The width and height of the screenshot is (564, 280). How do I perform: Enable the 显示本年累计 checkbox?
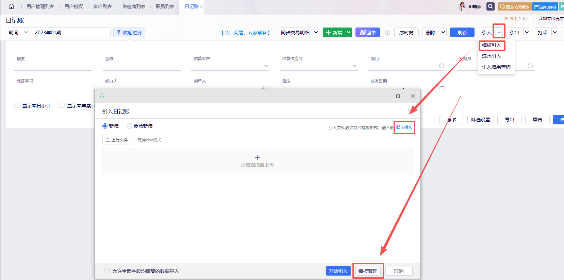[62, 105]
